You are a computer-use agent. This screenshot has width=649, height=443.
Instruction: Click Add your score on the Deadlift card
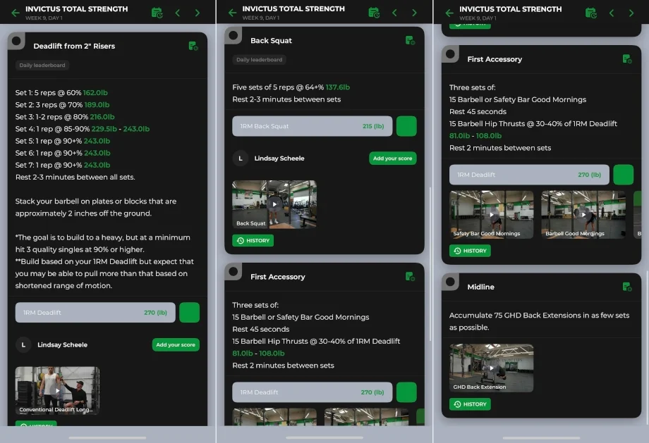pyautogui.click(x=176, y=344)
